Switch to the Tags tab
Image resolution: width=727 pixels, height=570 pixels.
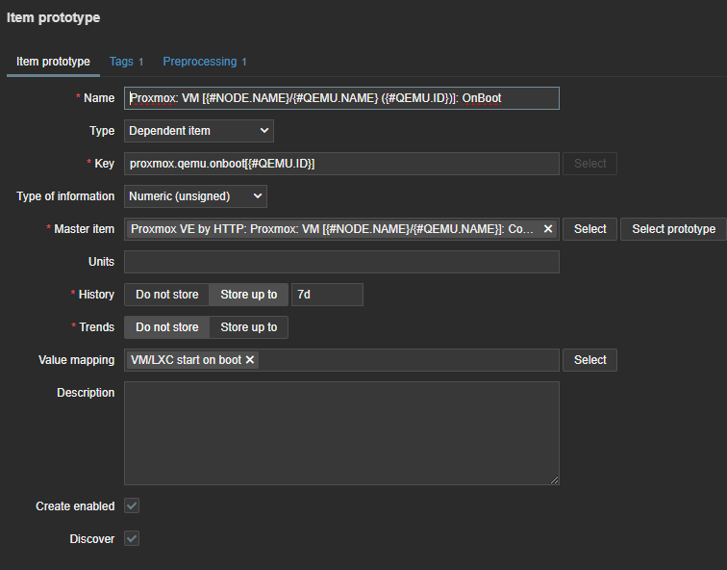[126, 62]
